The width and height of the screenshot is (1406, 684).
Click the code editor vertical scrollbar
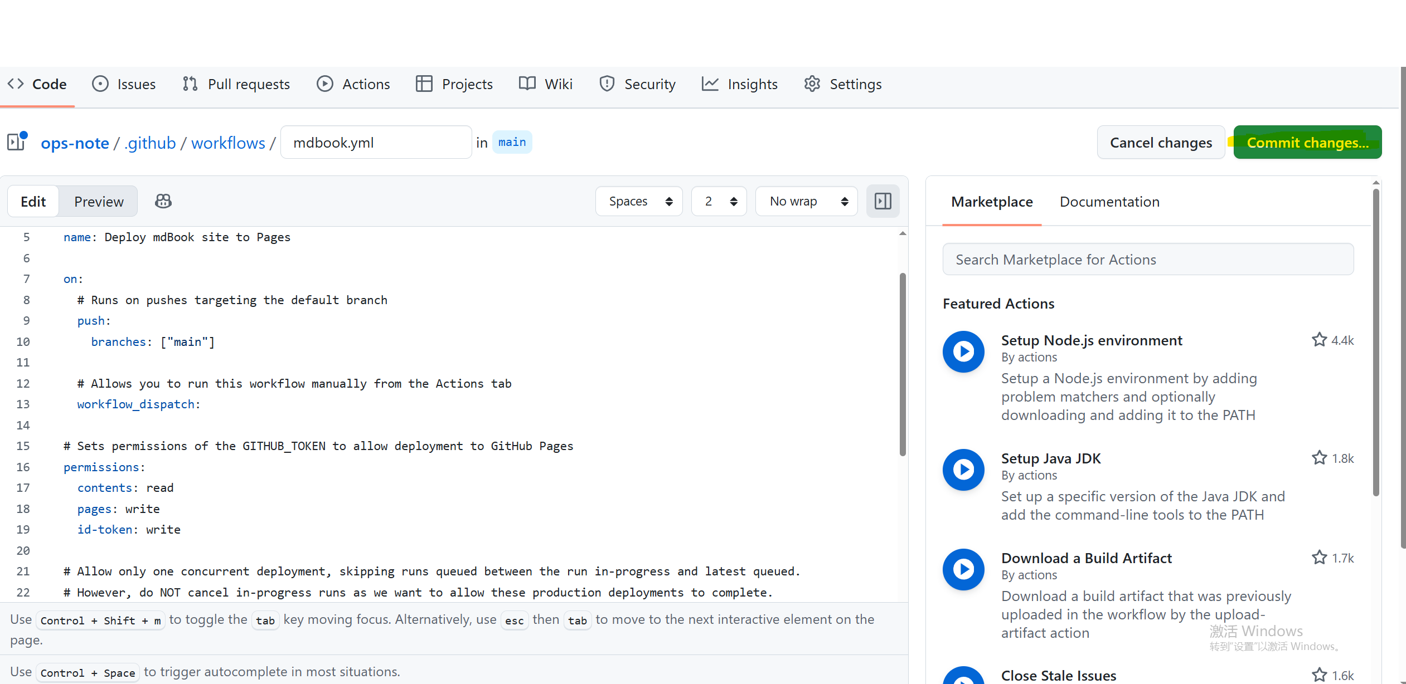(x=903, y=364)
